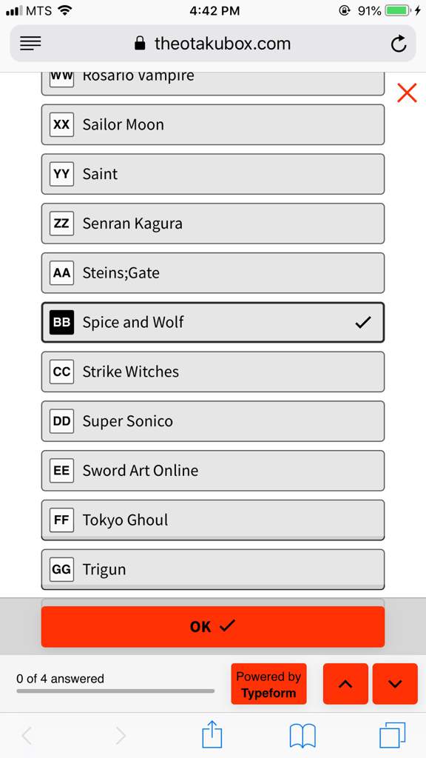Viewport: 426px width, 758px height.
Task: Tap the theotakubox.com address field
Action: 213,44
